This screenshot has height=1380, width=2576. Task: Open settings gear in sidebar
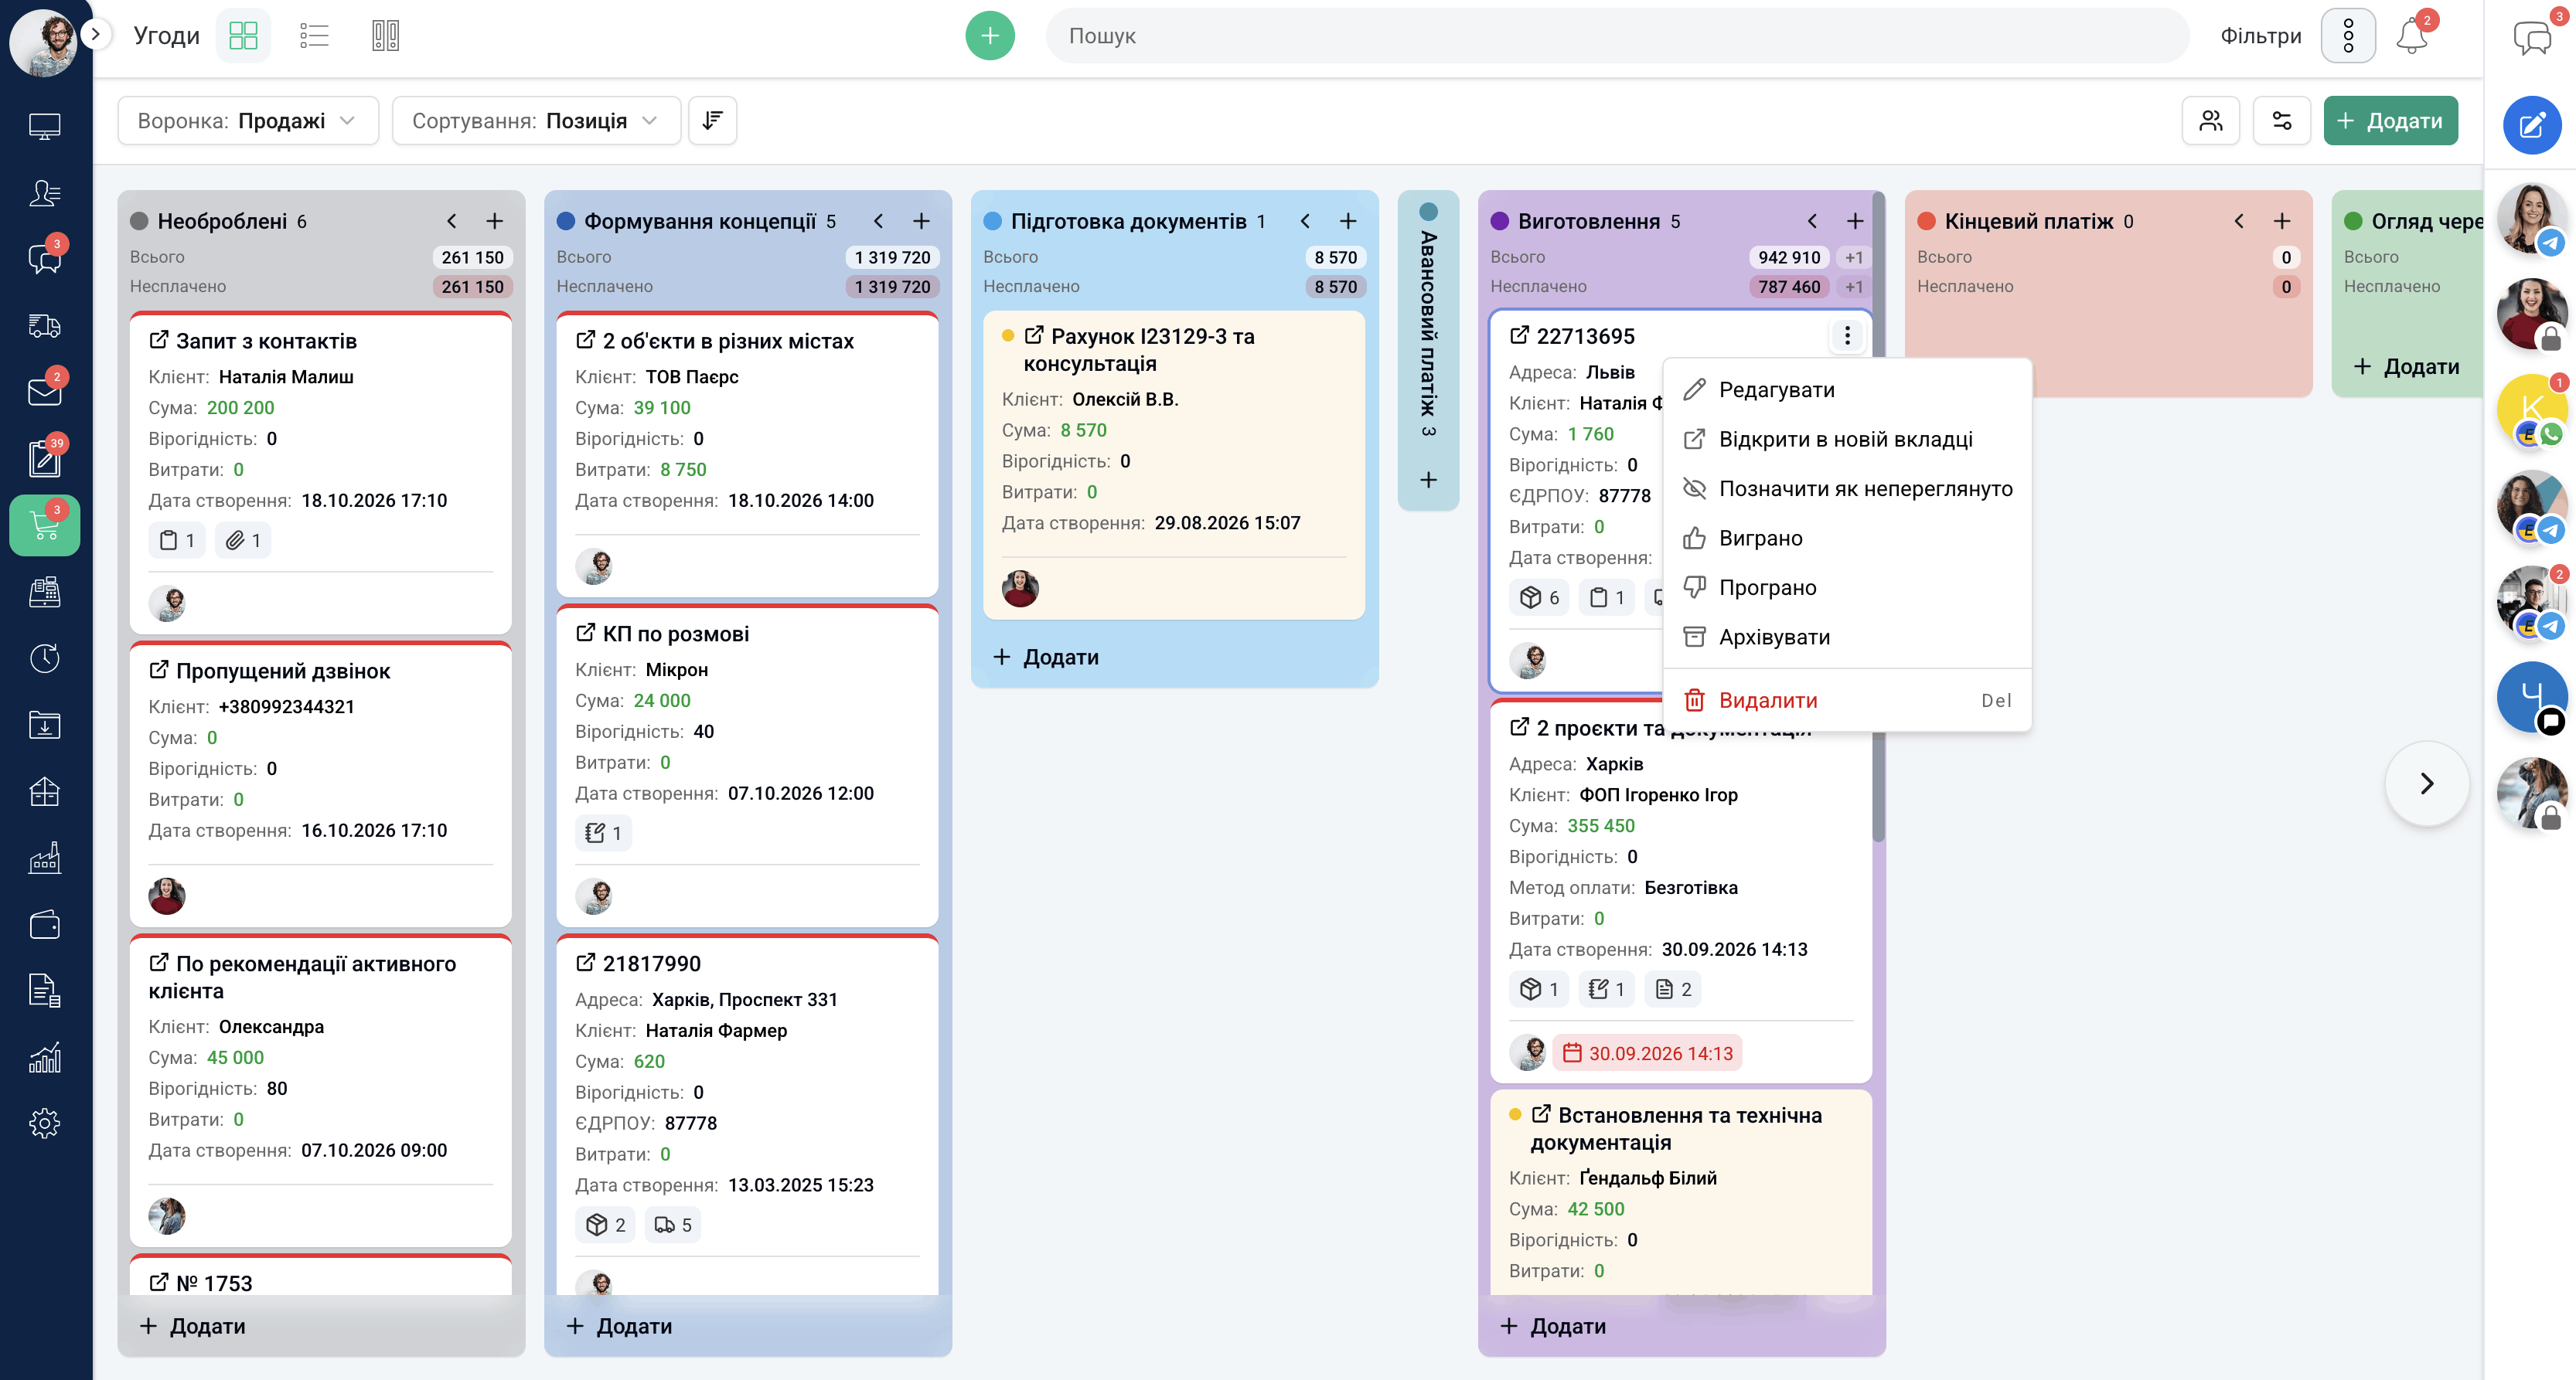pyautogui.click(x=45, y=1124)
